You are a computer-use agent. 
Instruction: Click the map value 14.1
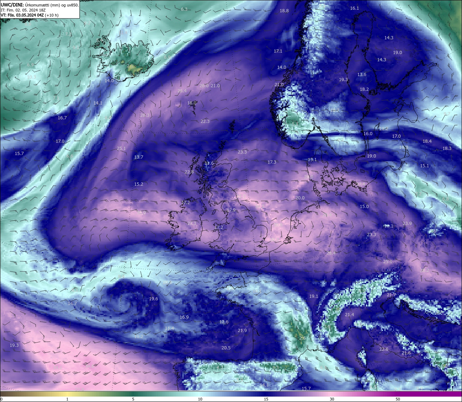point(98,103)
